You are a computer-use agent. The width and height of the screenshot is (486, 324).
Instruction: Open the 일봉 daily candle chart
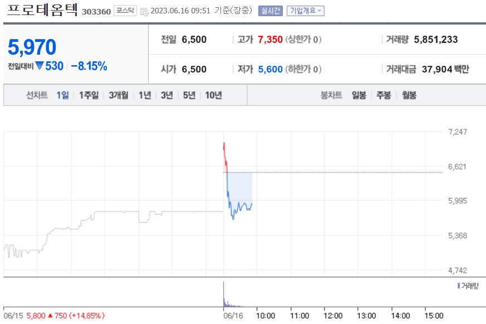pyautogui.click(x=359, y=95)
